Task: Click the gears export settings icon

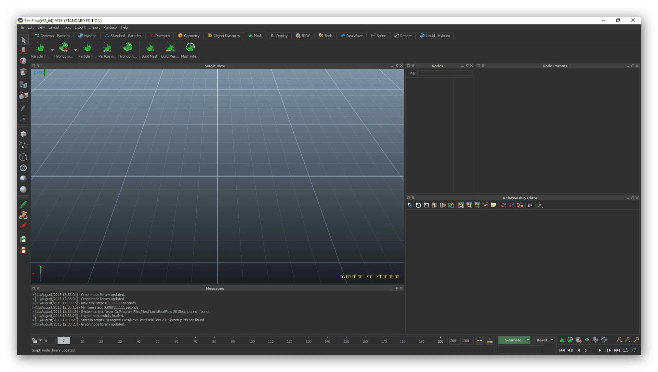Action: click(596, 340)
